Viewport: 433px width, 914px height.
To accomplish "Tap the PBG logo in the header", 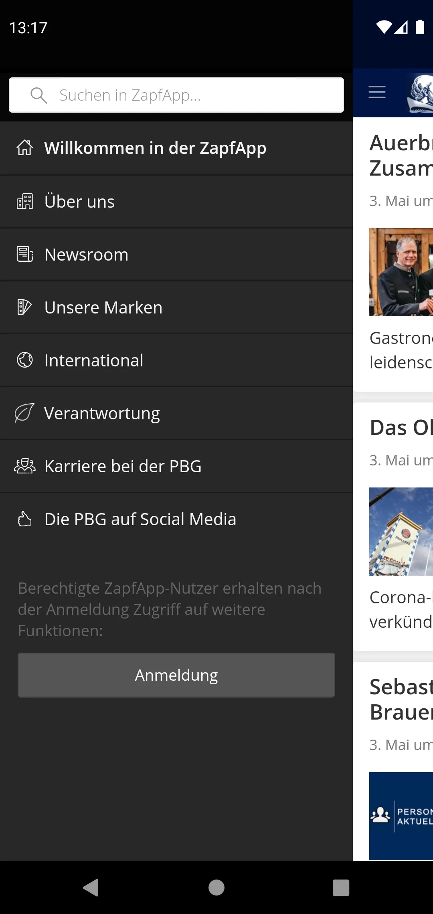I will click(419, 93).
